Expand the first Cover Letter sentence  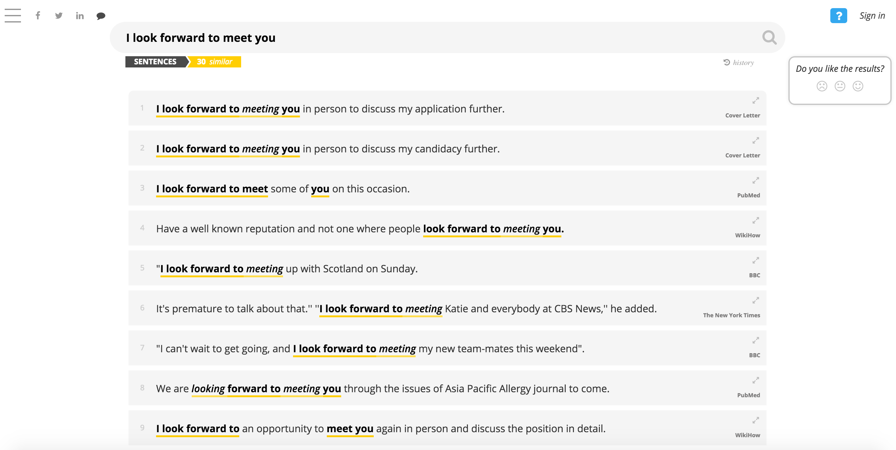coord(756,101)
